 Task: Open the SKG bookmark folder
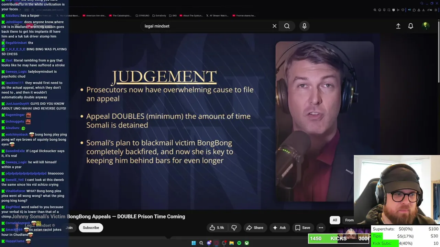[x=173, y=15]
